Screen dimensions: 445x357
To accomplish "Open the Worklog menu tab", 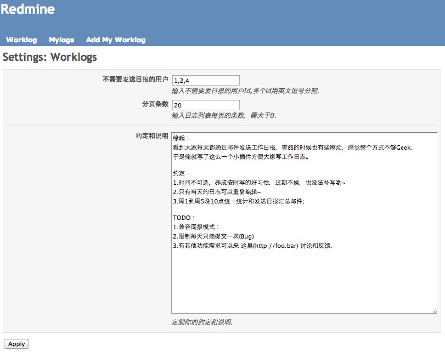I will click(21, 39).
